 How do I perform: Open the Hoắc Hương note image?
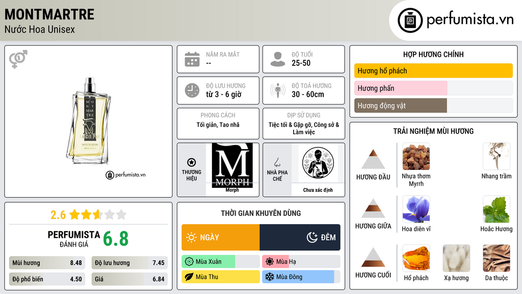[497, 209]
